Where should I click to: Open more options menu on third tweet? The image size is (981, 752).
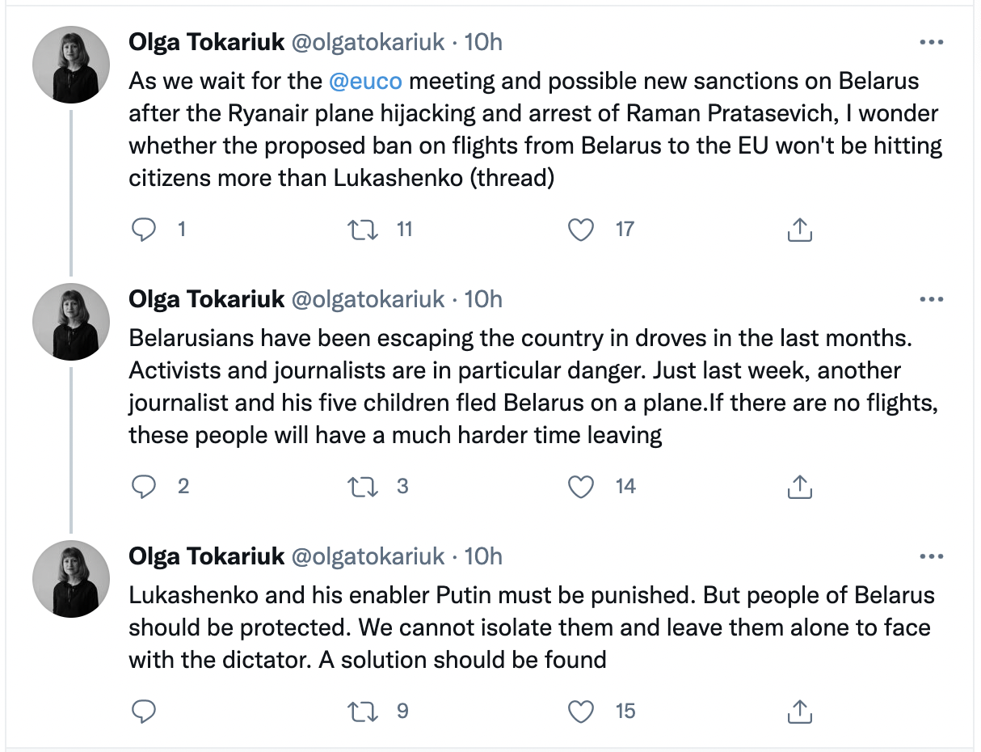[x=931, y=556]
